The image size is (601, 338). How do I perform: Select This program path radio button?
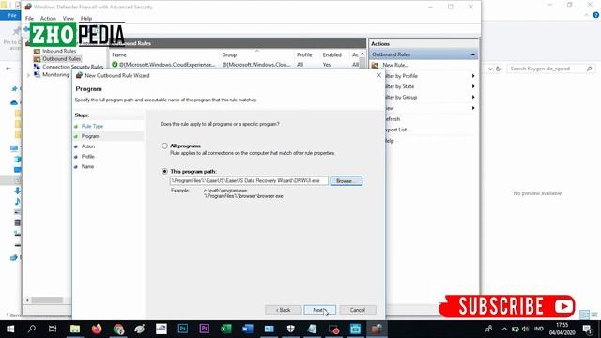164,171
